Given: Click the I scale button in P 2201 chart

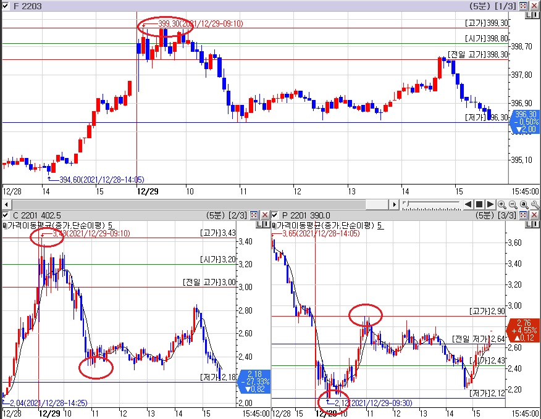Looking at the screenshot, I should tap(535, 225).
